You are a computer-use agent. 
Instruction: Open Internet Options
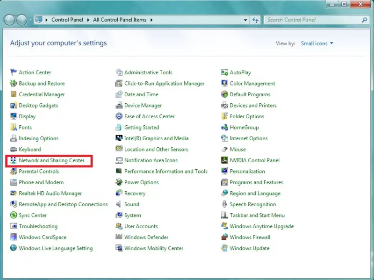click(x=249, y=138)
